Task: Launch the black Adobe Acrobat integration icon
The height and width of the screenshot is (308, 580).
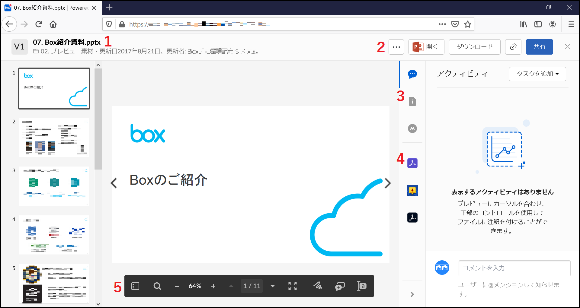Action: [x=412, y=218]
